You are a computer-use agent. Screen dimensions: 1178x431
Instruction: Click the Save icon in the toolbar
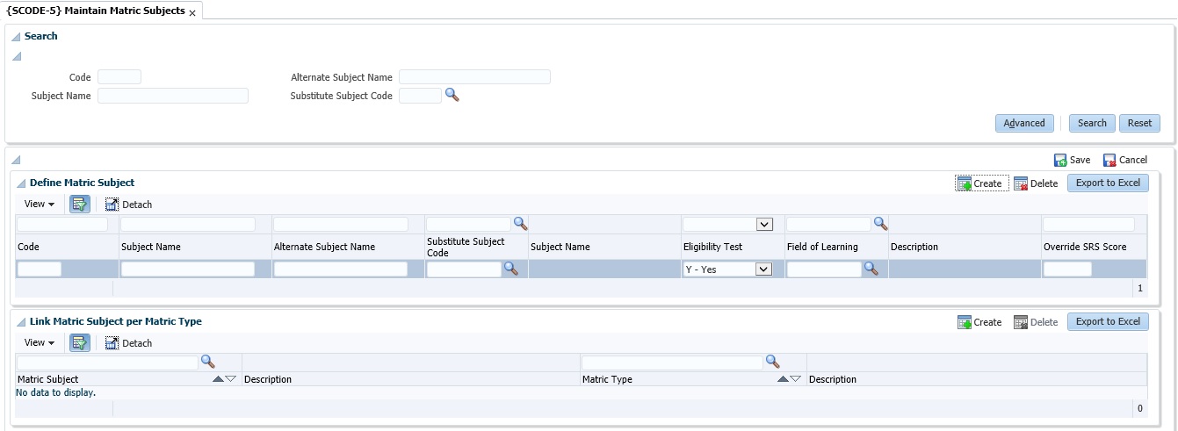pos(1061,161)
